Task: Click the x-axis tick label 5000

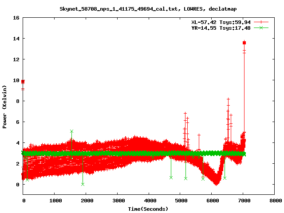Action: coord(181,201)
